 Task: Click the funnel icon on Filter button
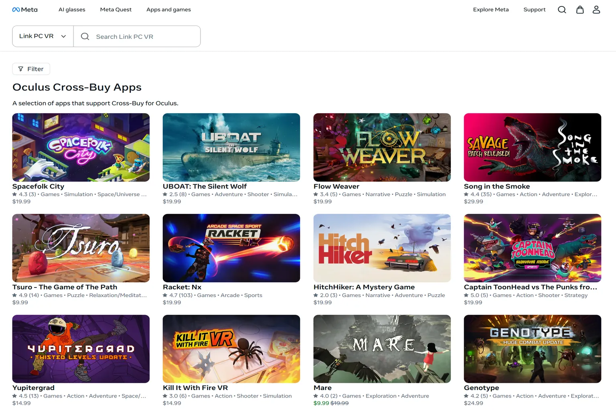point(21,69)
